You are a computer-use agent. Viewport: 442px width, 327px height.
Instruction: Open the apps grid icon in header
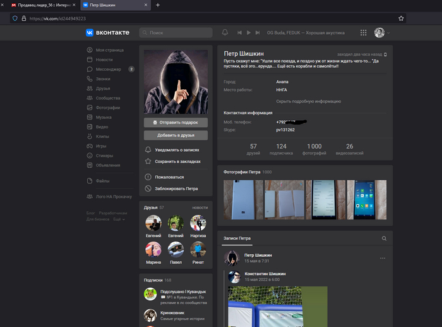click(363, 32)
